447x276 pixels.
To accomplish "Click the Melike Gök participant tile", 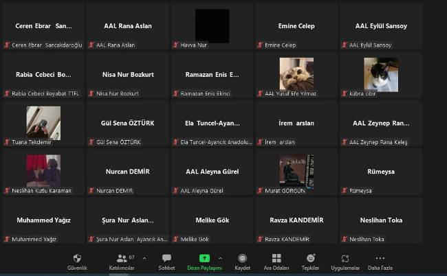I will (212, 220).
